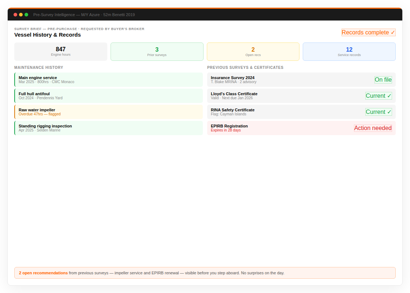Viewport: 410px width, 293px height.
Task: Select the Full hull antifoul record
Action: [108, 96]
